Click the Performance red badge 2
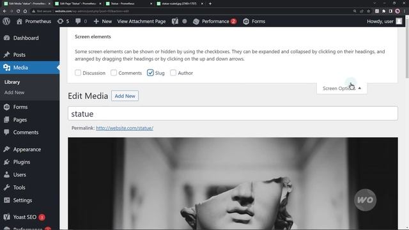409x230 pixels. (233, 21)
